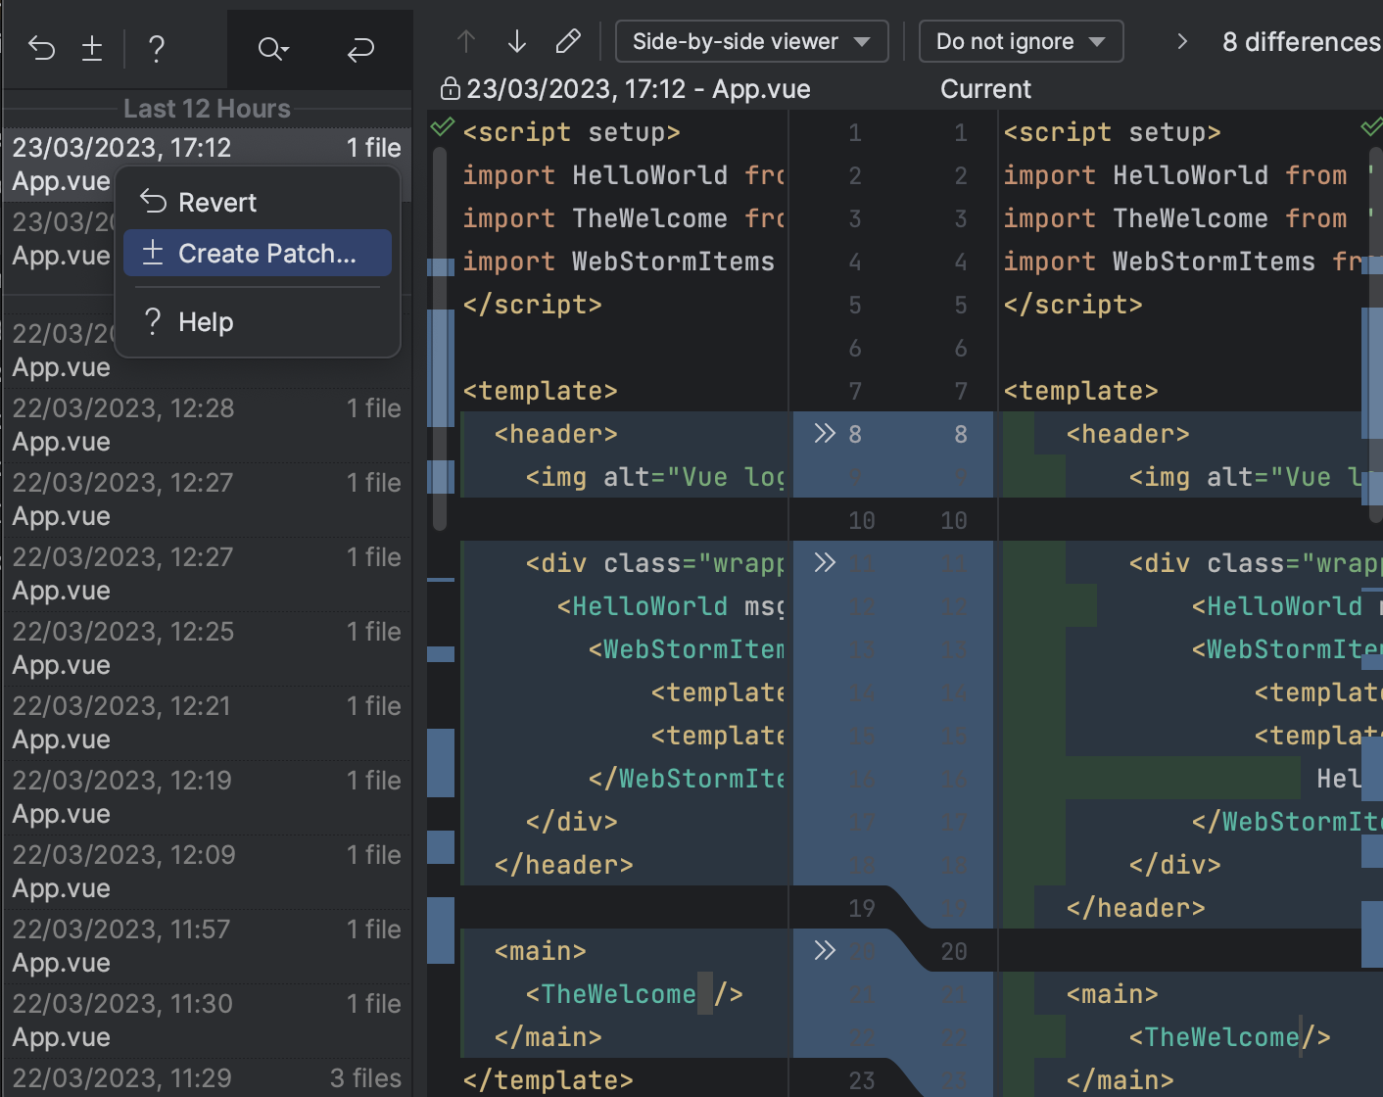Click the left pane green checkmark icon
This screenshot has width=1383, height=1097.
[443, 126]
